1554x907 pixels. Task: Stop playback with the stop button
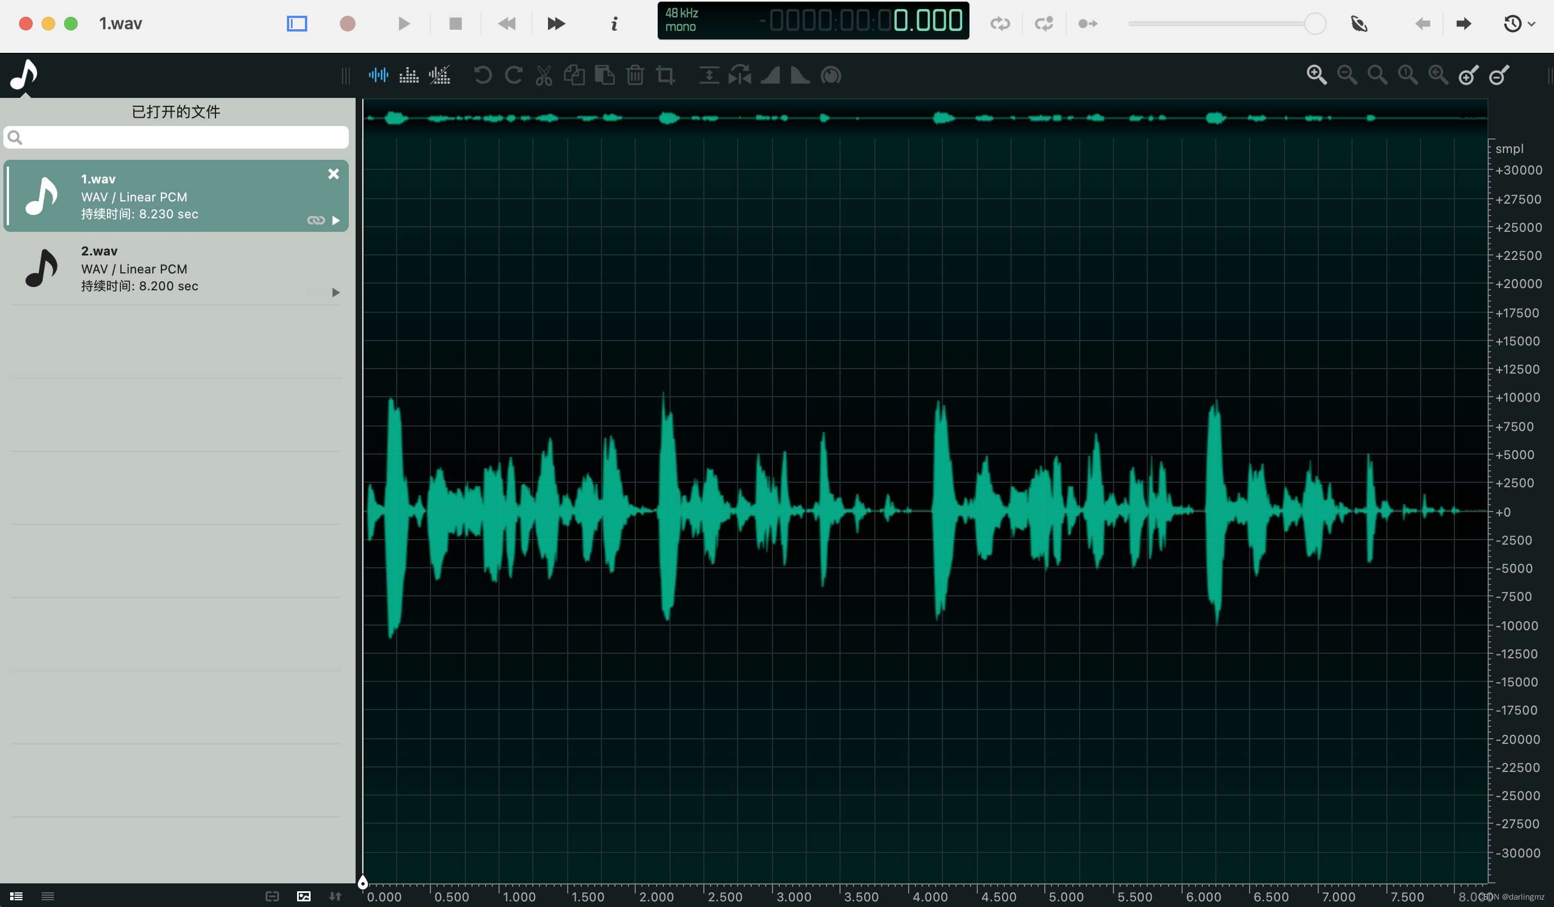456,24
